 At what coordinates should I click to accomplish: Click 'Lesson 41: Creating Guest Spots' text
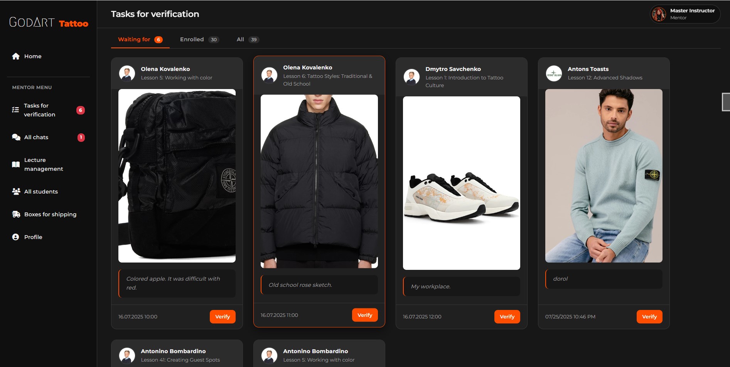point(180,360)
